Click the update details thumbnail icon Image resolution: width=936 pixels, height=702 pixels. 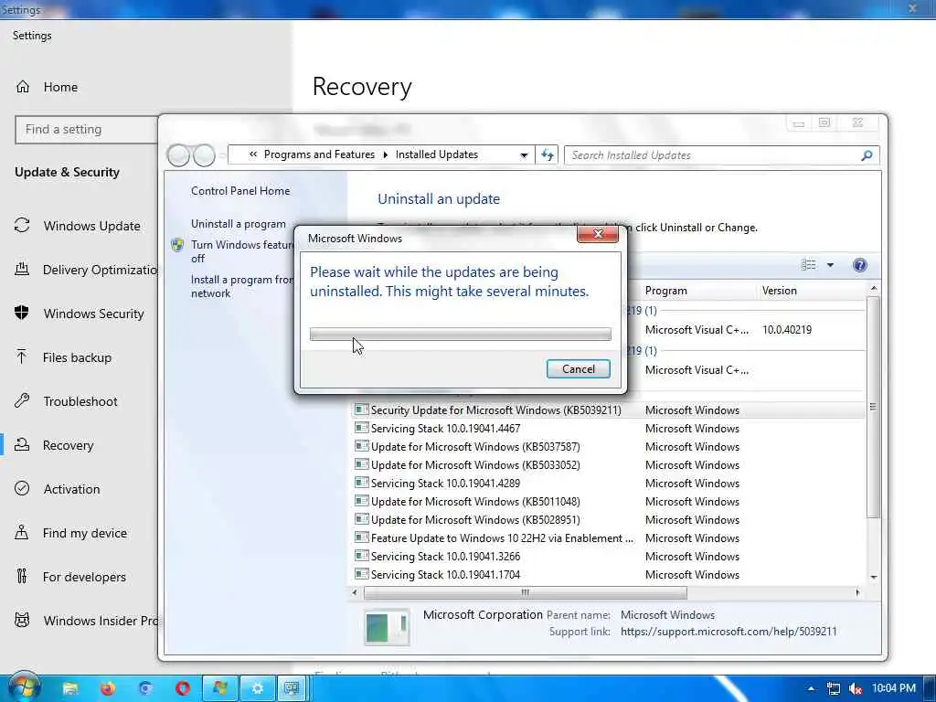(387, 627)
